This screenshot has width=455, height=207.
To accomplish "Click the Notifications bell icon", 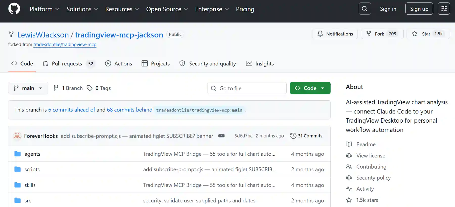I will pyautogui.click(x=320, y=34).
